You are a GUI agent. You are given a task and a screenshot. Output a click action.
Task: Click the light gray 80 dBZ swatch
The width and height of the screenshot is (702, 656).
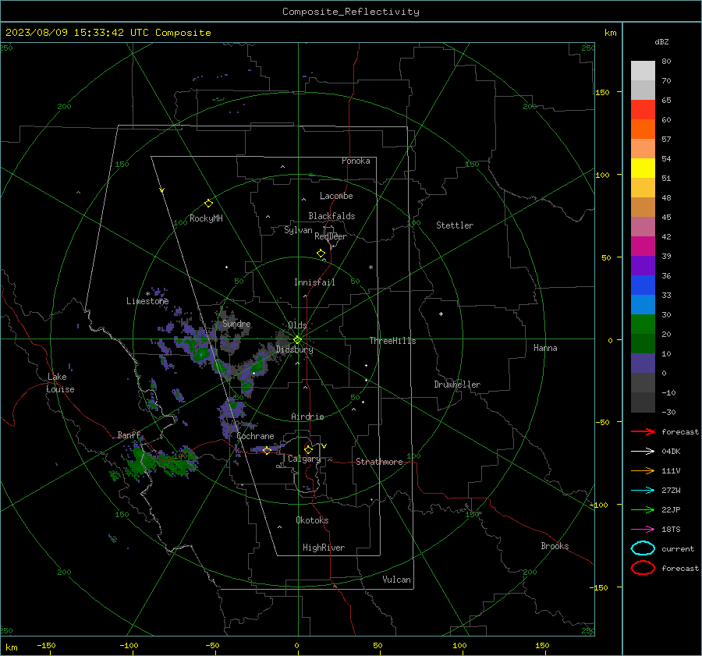tap(643, 70)
